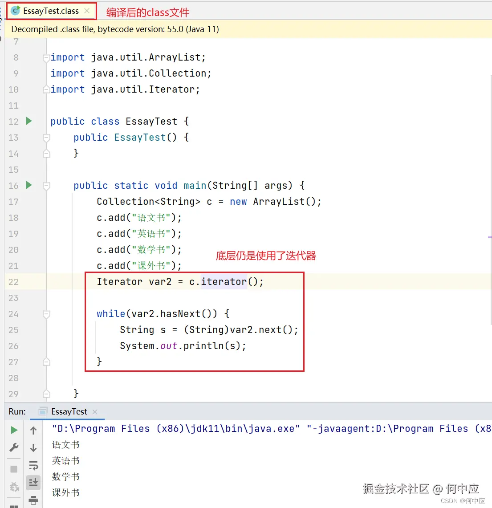This screenshot has width=492, height=508.
Task: Run EssayTest class from line 12 gutter
Action: [29, 121]
